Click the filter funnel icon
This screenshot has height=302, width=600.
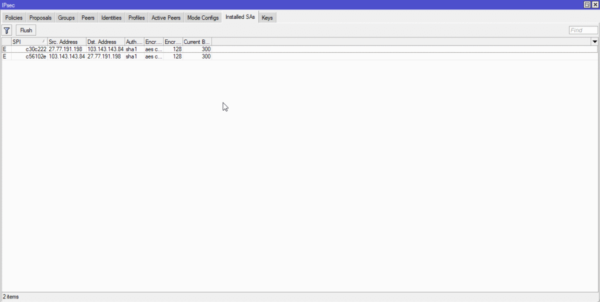7,30
